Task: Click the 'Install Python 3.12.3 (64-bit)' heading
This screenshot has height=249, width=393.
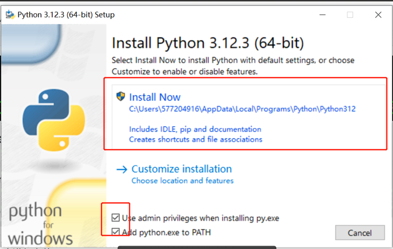Action: [208, 43]
